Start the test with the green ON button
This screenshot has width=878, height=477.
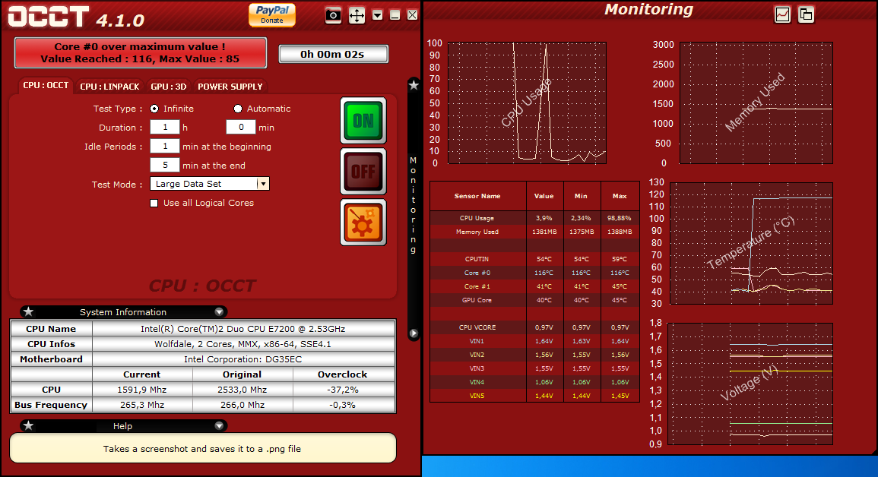click(x=363, y=121)
